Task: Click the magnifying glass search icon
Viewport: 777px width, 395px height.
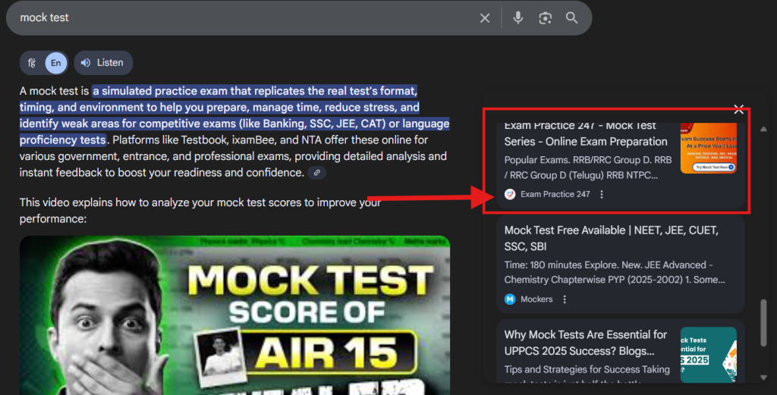Action: 572,18
